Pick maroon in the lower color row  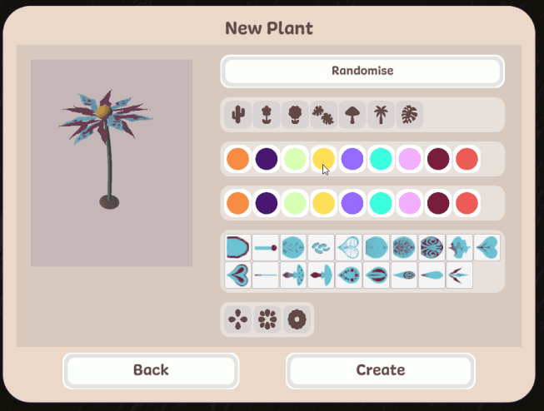tap(438, 203)
